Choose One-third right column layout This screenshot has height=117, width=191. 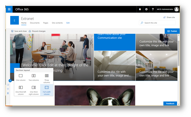[x=34, y=90]
